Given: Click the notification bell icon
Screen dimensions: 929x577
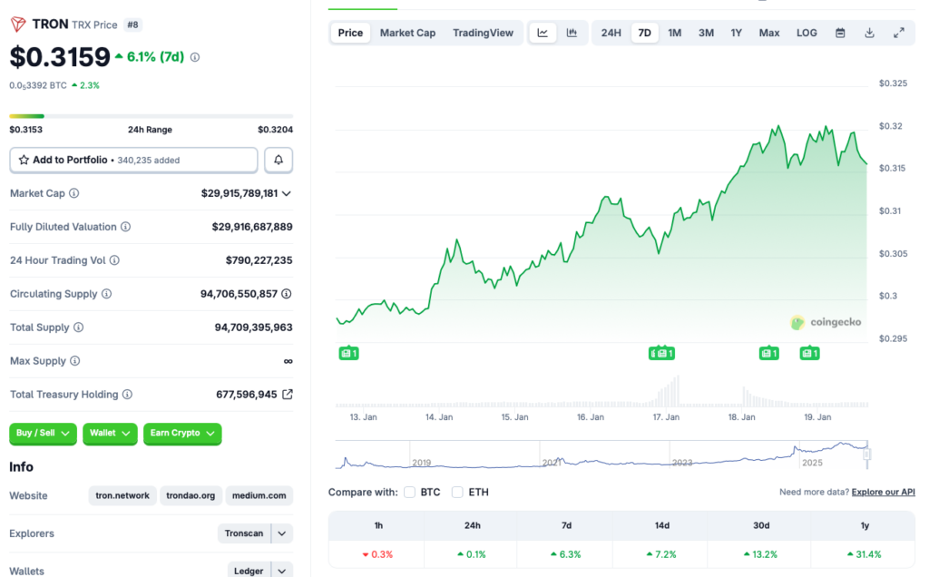Looking at the screenshot, I should tap(278, 160).
